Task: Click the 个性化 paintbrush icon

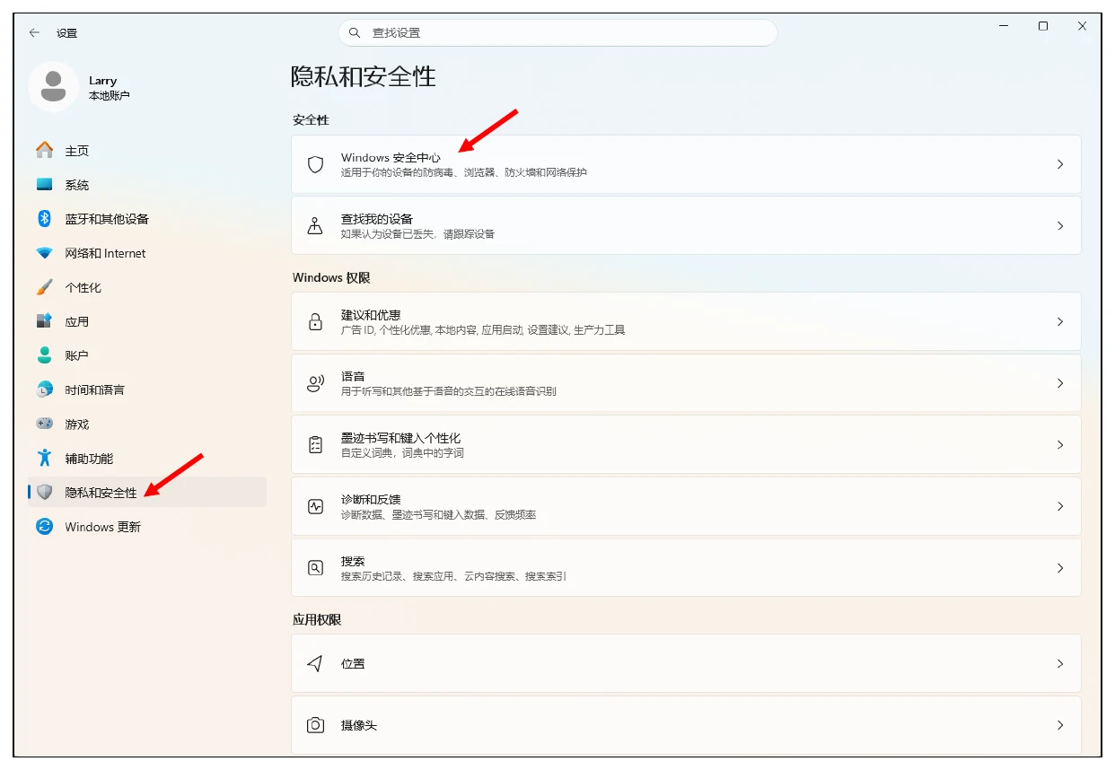Action: click(x=44, y=287)
